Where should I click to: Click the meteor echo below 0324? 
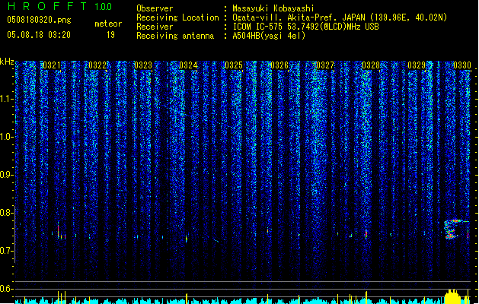click(187, 239)
